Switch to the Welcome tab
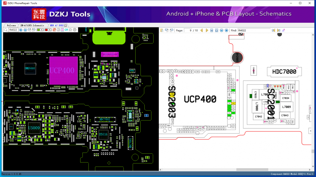316x177 pixels. coord(11,25)
